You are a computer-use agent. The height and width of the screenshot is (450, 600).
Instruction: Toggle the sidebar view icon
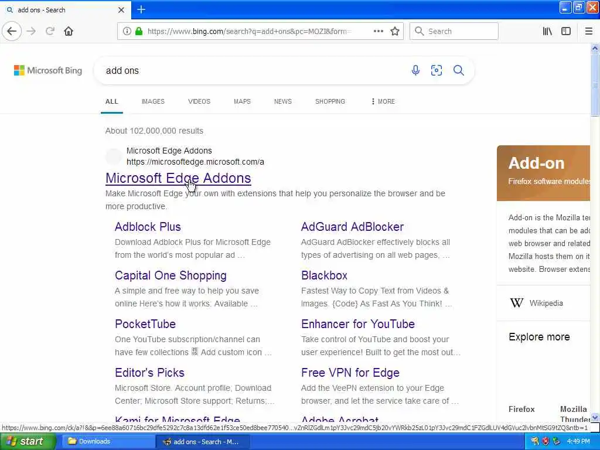click(x=566, y=32)
